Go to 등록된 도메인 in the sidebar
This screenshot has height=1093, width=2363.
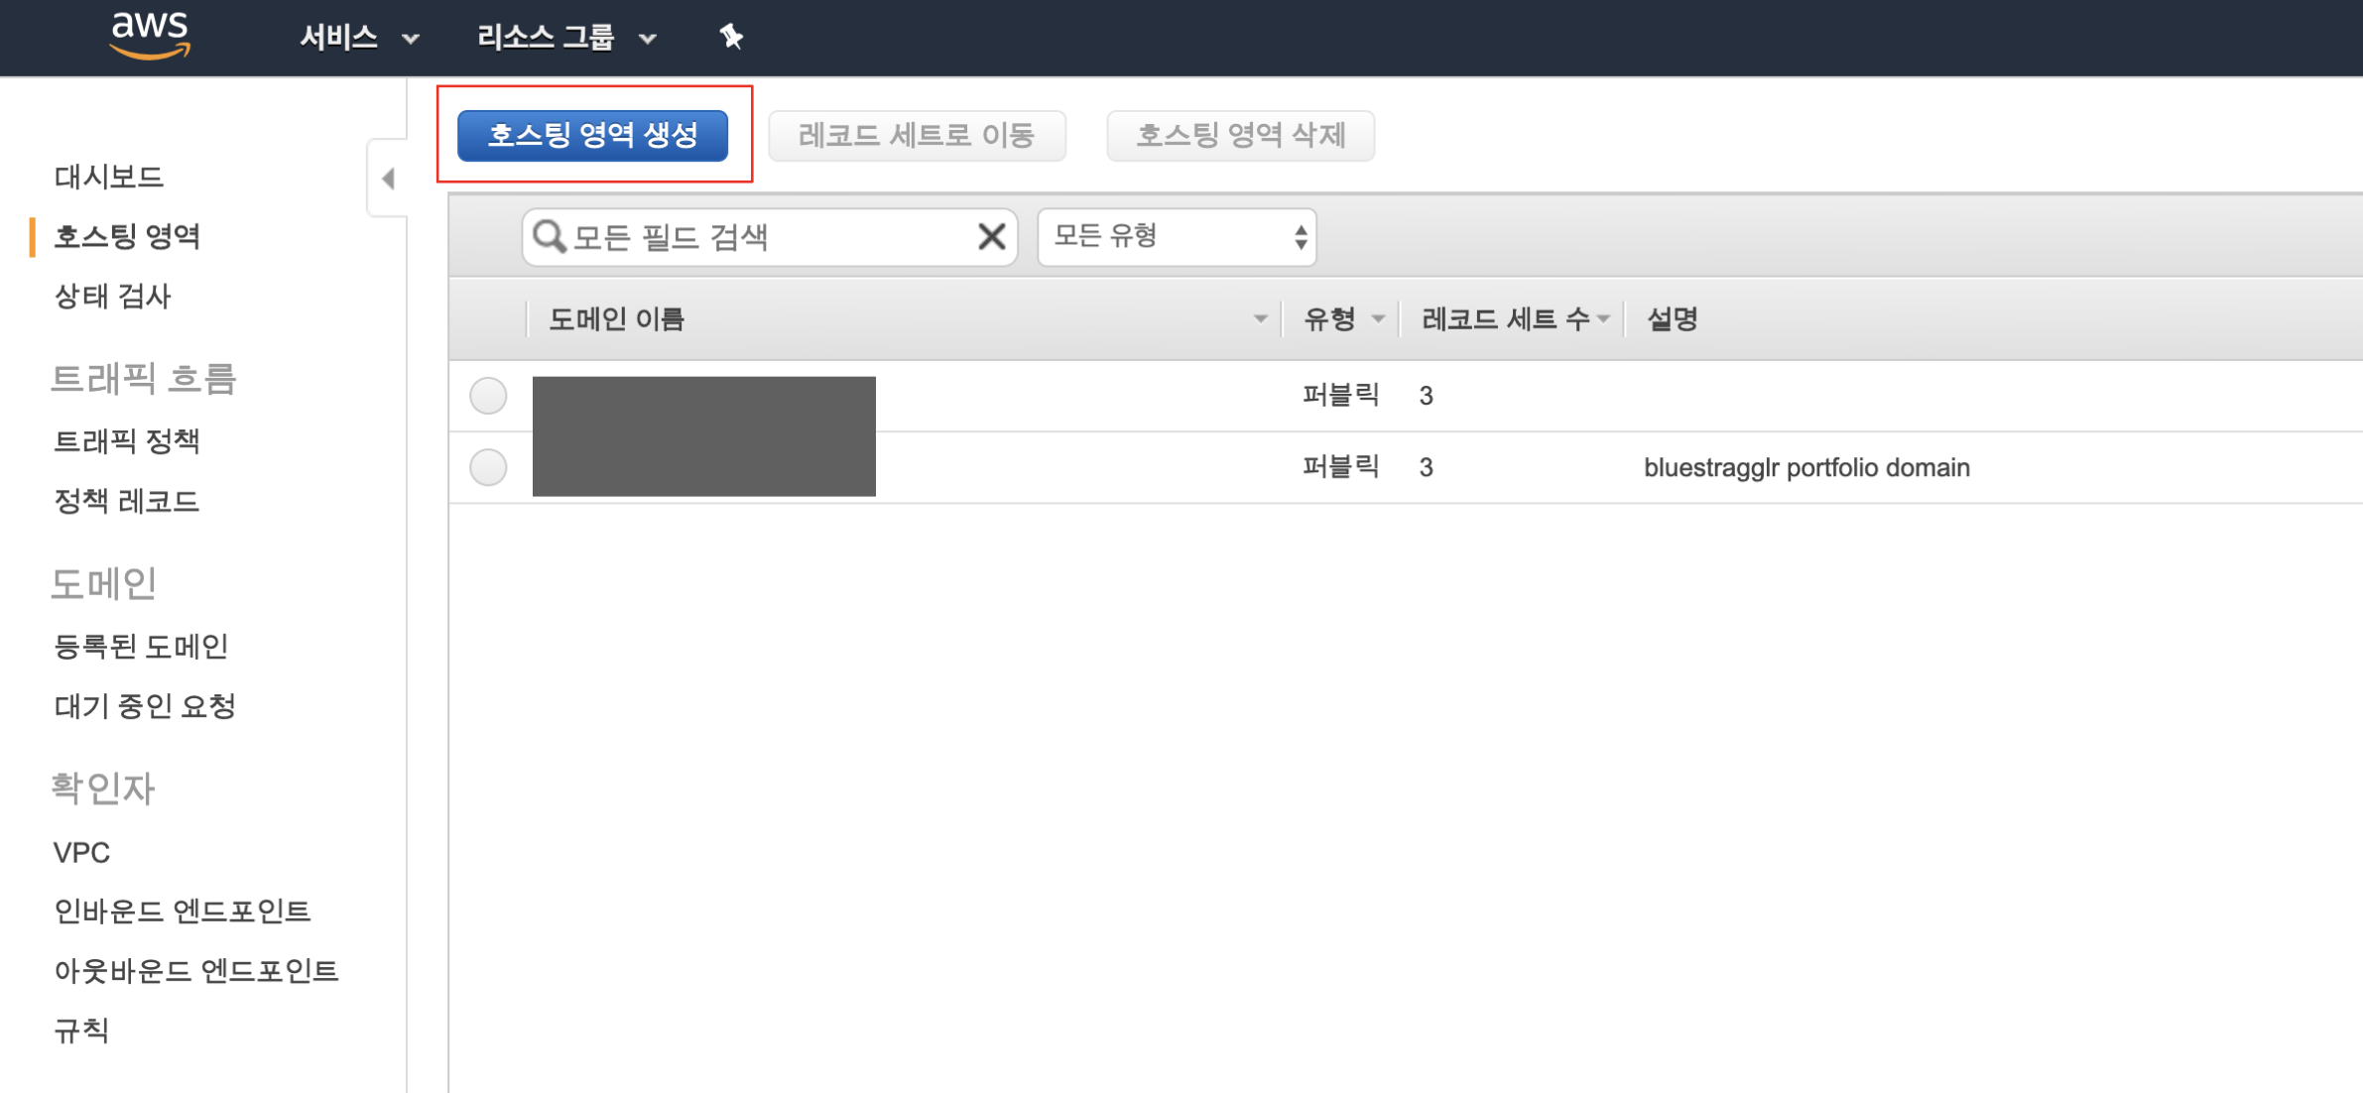[x=142, y=646]
